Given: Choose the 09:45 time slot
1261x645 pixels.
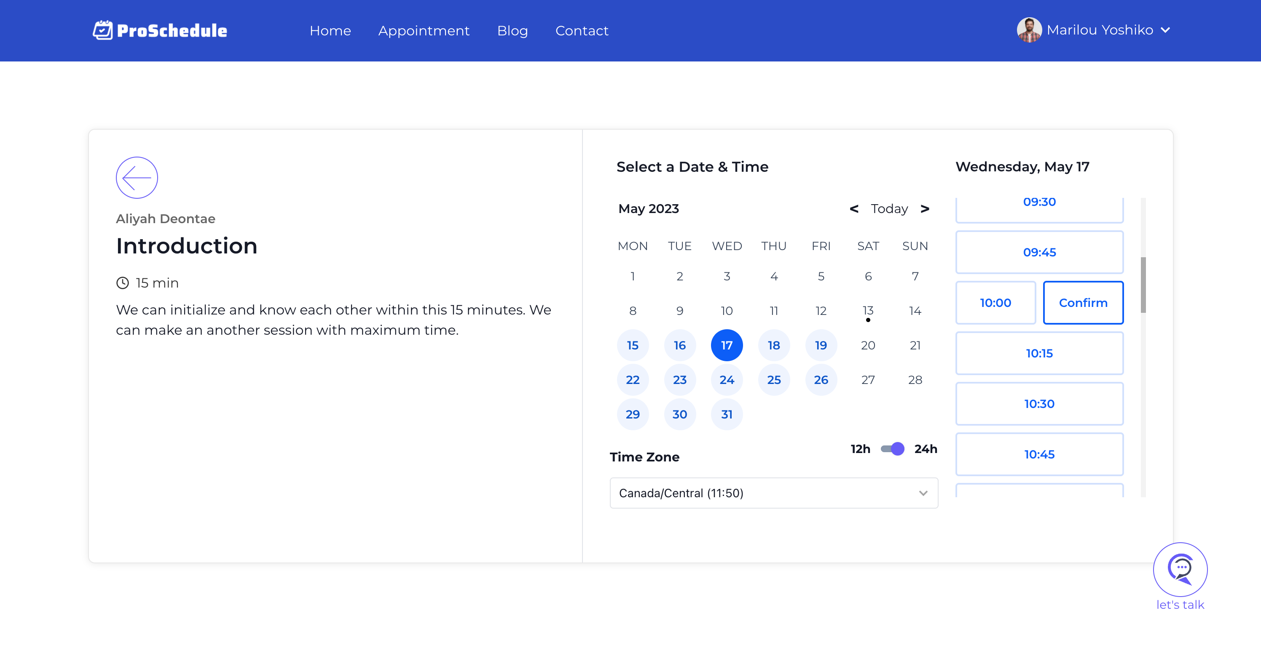Looking at the screenshot, I should point(1039,252).
